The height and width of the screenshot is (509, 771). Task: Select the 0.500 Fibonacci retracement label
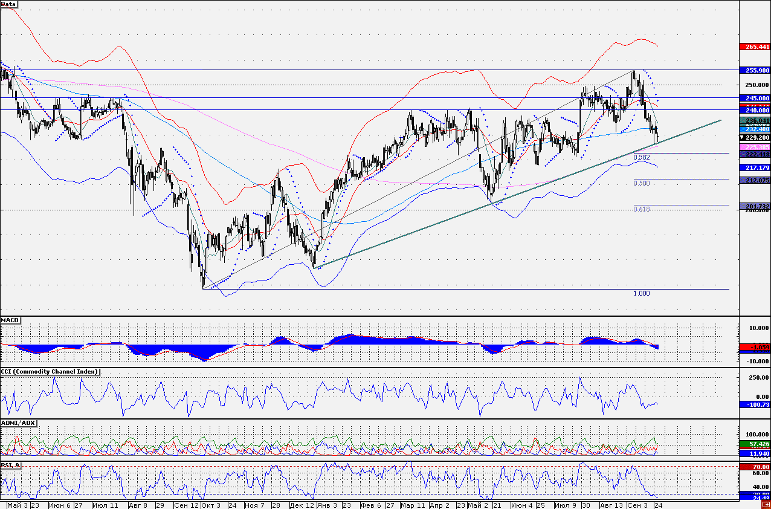641,183
